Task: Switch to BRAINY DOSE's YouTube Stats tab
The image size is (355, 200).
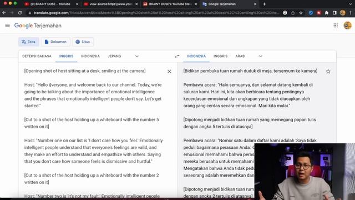Action: [170, 4]
